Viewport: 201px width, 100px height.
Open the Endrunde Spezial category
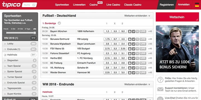[20, 83]
